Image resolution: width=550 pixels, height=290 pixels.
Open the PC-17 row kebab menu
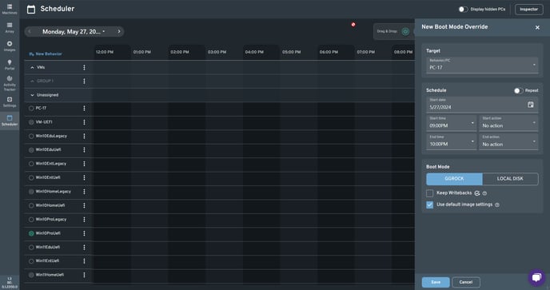[x=84, y=109]
